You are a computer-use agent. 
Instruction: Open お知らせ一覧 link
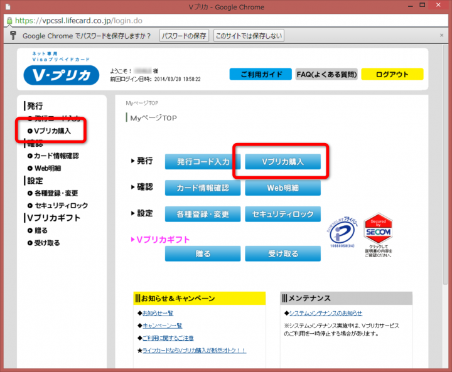click(x=158, y=313)
